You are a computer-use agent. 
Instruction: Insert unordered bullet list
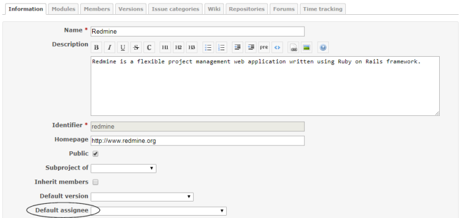pos(208,47)
